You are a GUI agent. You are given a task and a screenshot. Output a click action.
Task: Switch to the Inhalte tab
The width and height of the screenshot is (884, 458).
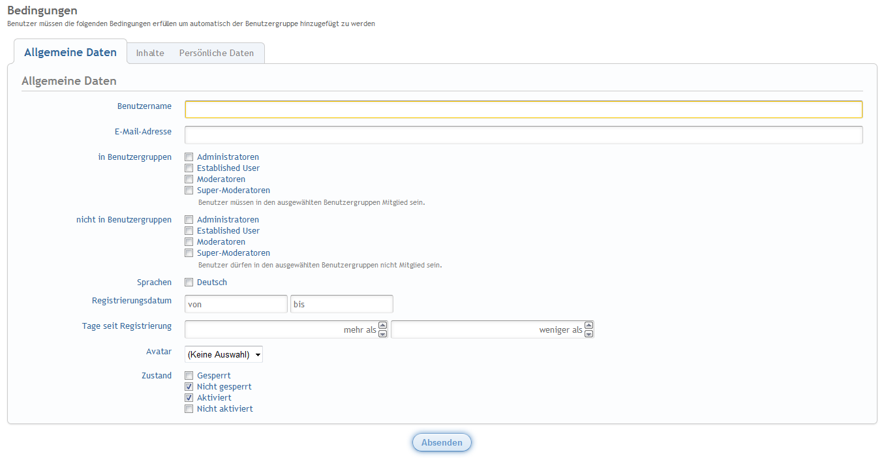[150, 53]
